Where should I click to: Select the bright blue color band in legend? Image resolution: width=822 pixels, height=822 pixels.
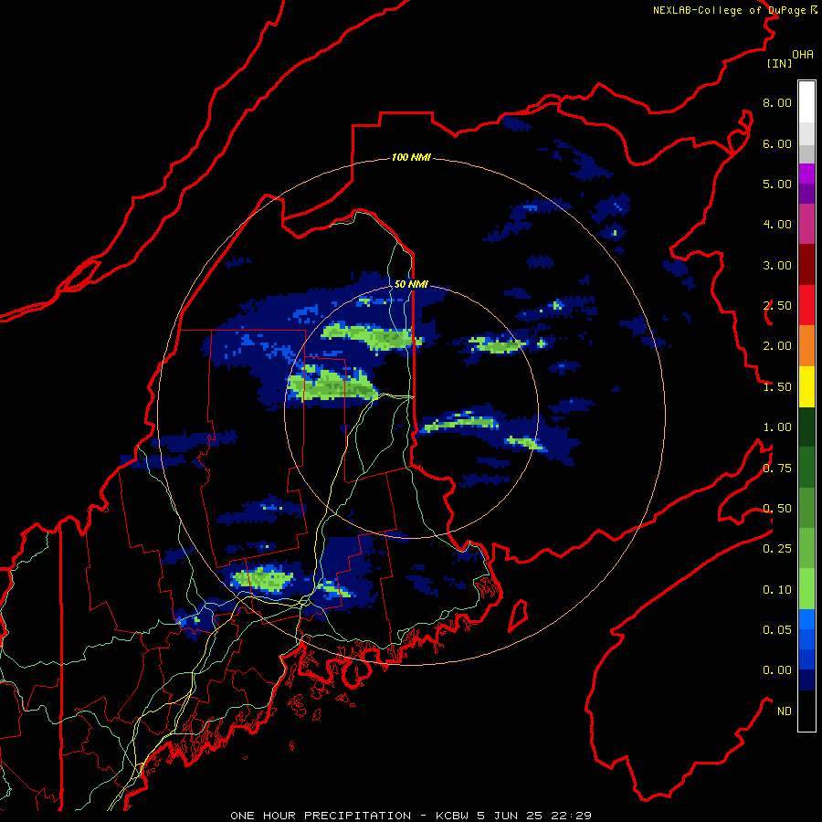pyautogui.click(x=806, y=619)
